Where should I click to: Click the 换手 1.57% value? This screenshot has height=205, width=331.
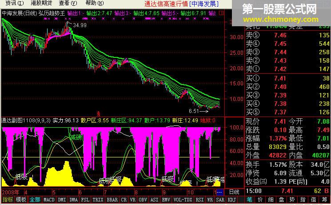point(278,165)
